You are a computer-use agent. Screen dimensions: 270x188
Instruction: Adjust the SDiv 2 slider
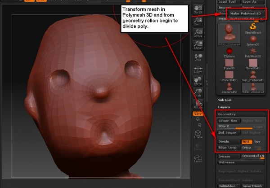(x=235, y=127)
